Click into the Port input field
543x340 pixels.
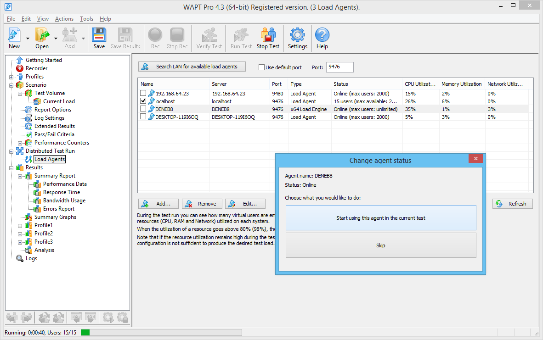click(340, 67)
